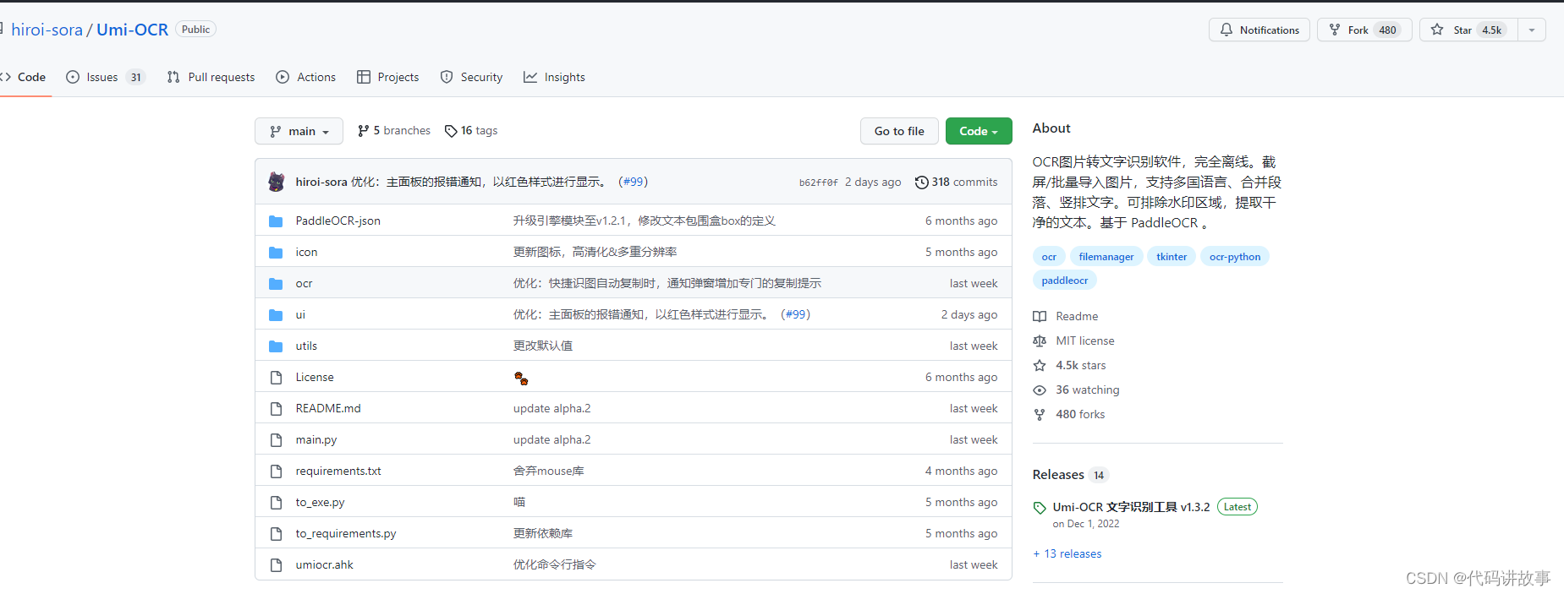Open the 318 commits history
The image size is (1564, 594).
pos(956,182)
